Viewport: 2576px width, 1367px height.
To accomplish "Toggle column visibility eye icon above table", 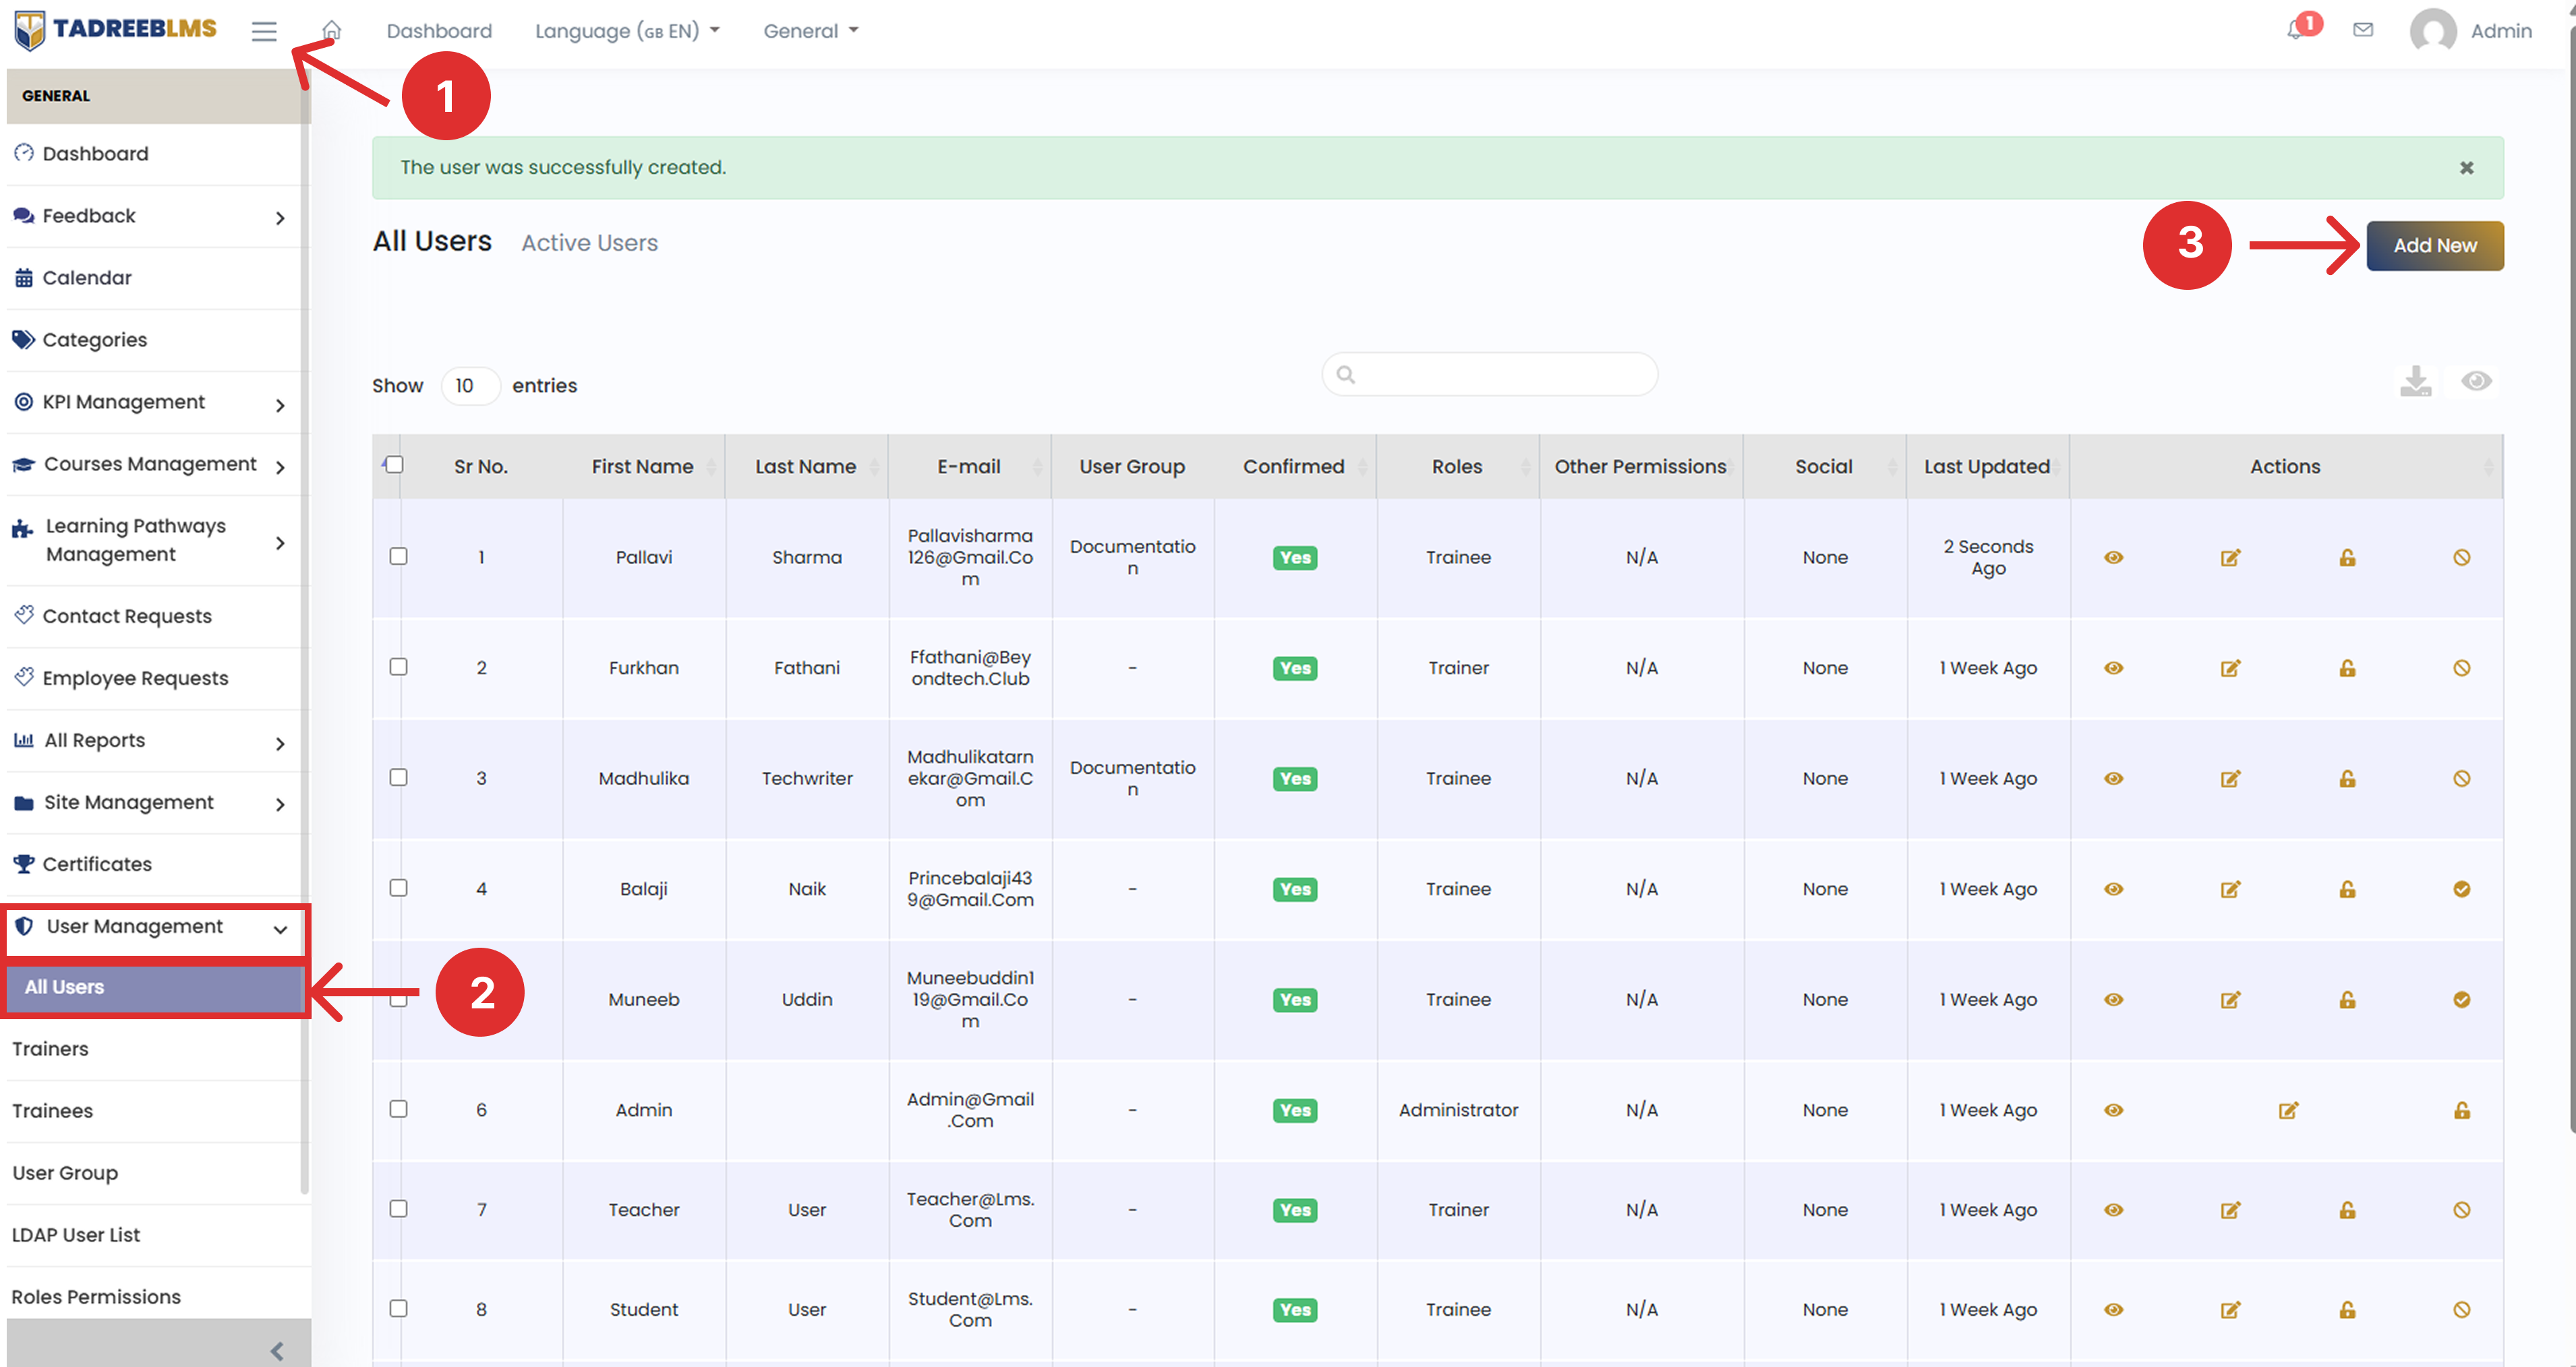I will coord(2477,381).
